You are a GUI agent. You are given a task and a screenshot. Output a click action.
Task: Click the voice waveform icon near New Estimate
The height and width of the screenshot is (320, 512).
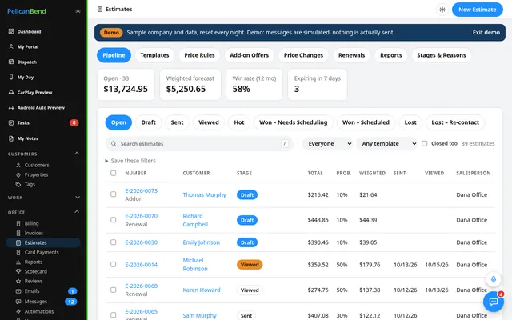442,10
